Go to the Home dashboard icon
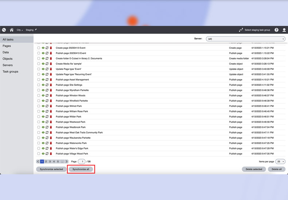 [12, 30]
